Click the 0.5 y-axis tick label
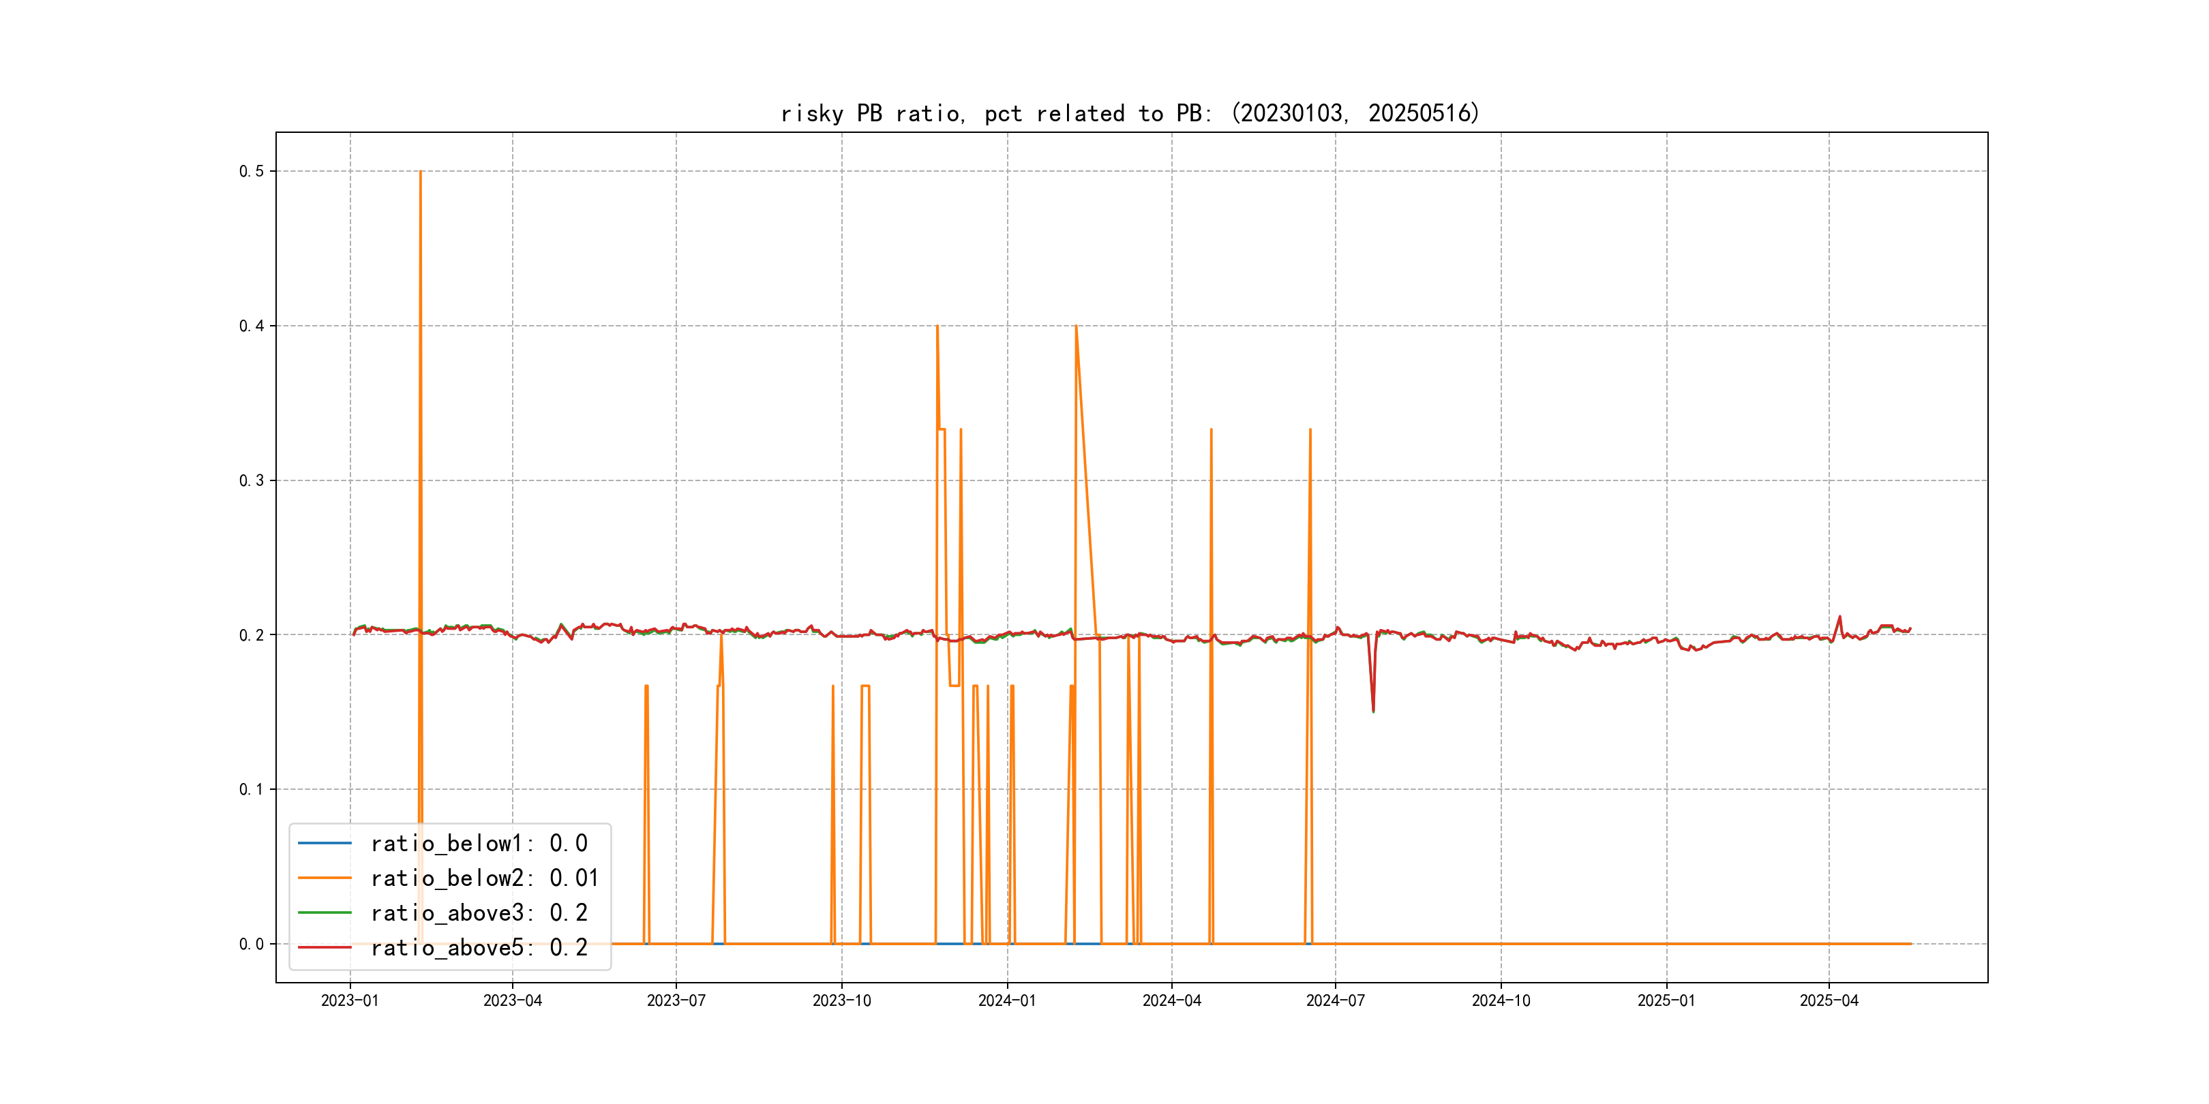 click(x=252, y=172)
